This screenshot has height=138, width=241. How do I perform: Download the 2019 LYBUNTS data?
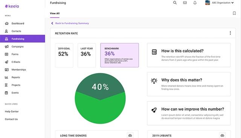222,135
